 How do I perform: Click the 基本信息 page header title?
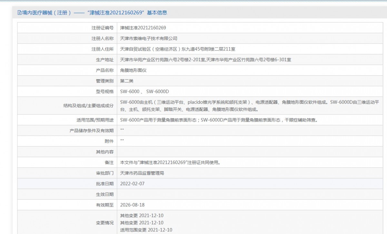coord(92,13)
